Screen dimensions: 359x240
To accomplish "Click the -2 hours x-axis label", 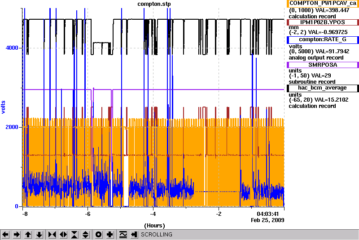I will 219,214.
